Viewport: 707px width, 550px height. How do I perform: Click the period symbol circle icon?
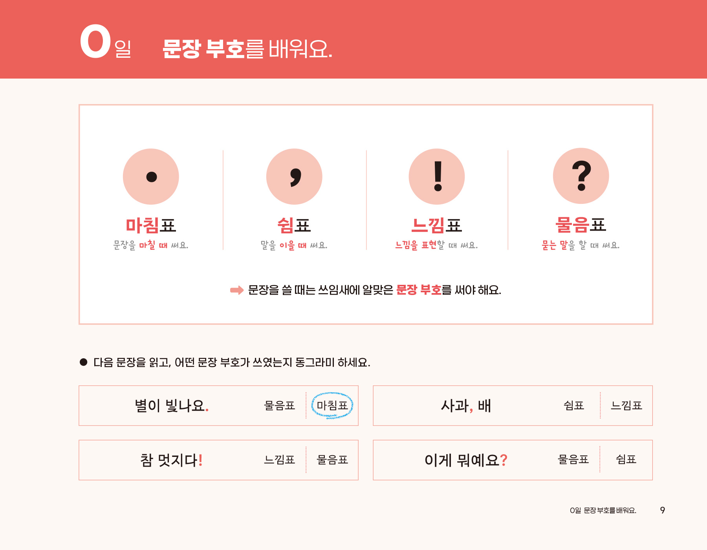[151, 177]
